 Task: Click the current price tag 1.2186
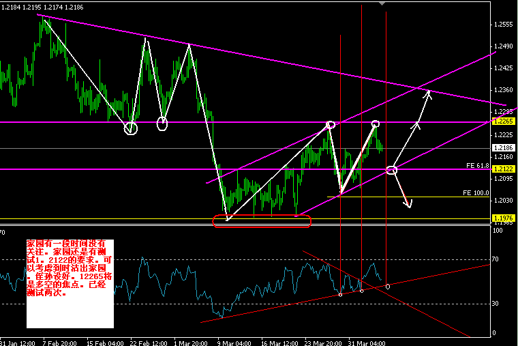coord(504,148)
